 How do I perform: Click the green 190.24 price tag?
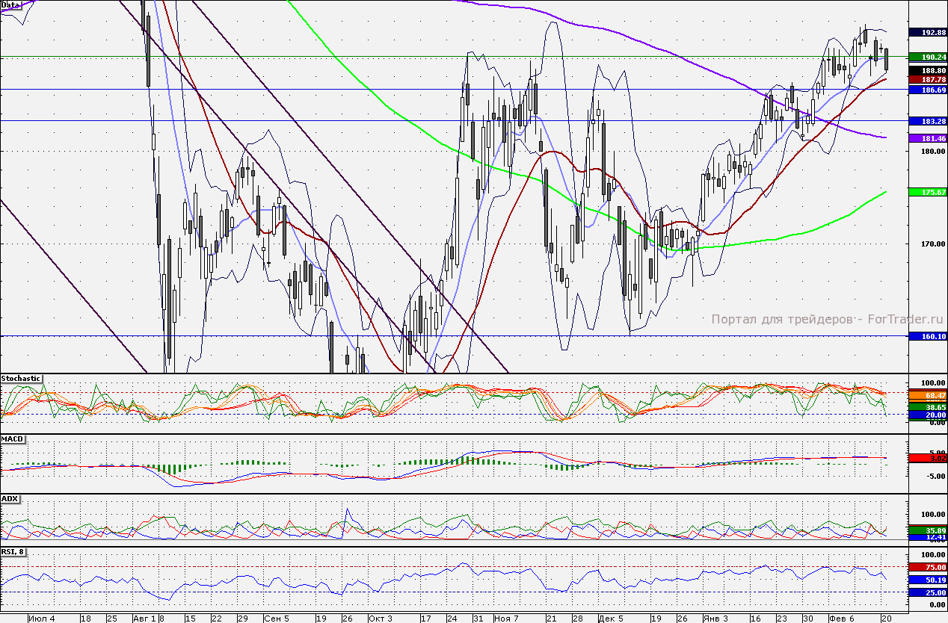pyautogui.click(x=927, y=57)
